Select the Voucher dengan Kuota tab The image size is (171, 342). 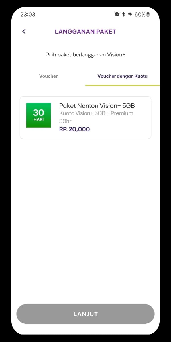pyautogui.click(x=123, y=76)
